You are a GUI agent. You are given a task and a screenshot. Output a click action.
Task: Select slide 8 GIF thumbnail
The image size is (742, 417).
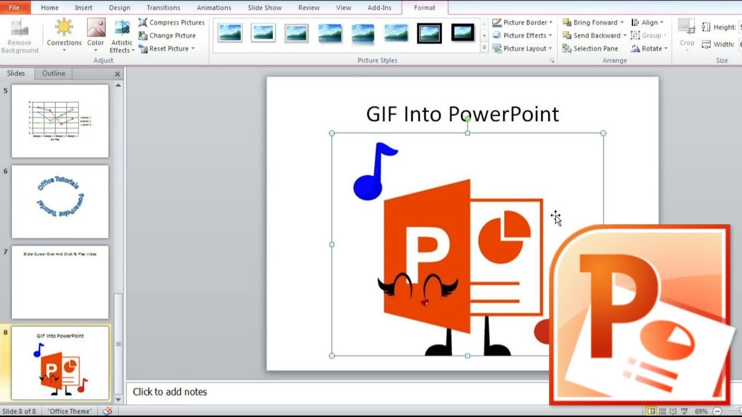[60, 363]
